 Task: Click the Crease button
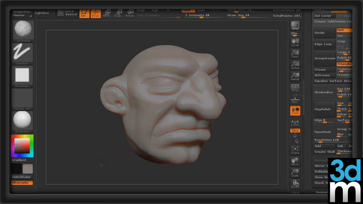(324, 70)
